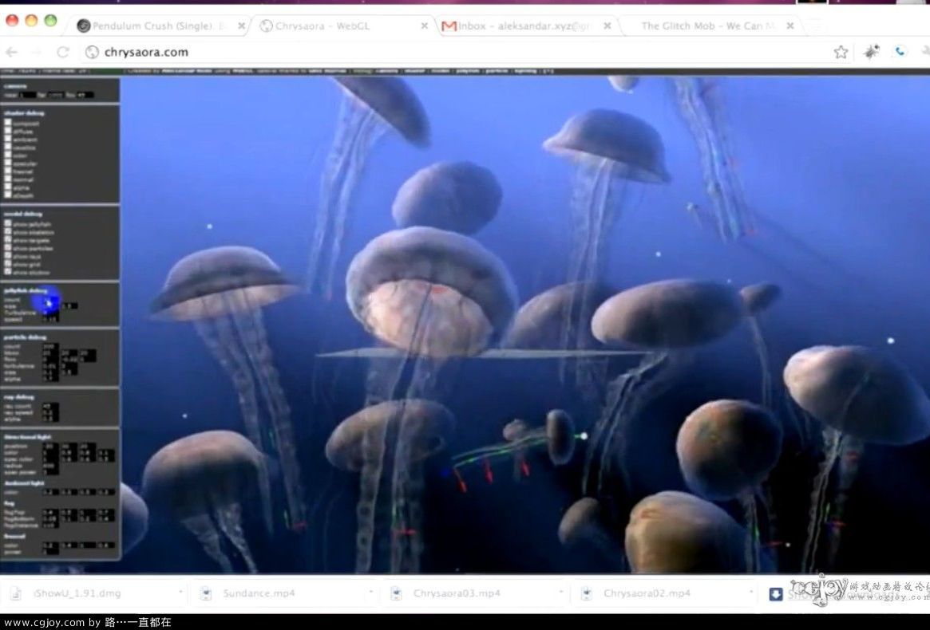Screen dimensions: 930x630
Task: Click the globe icon in address bar
Action: pos(92,53)
